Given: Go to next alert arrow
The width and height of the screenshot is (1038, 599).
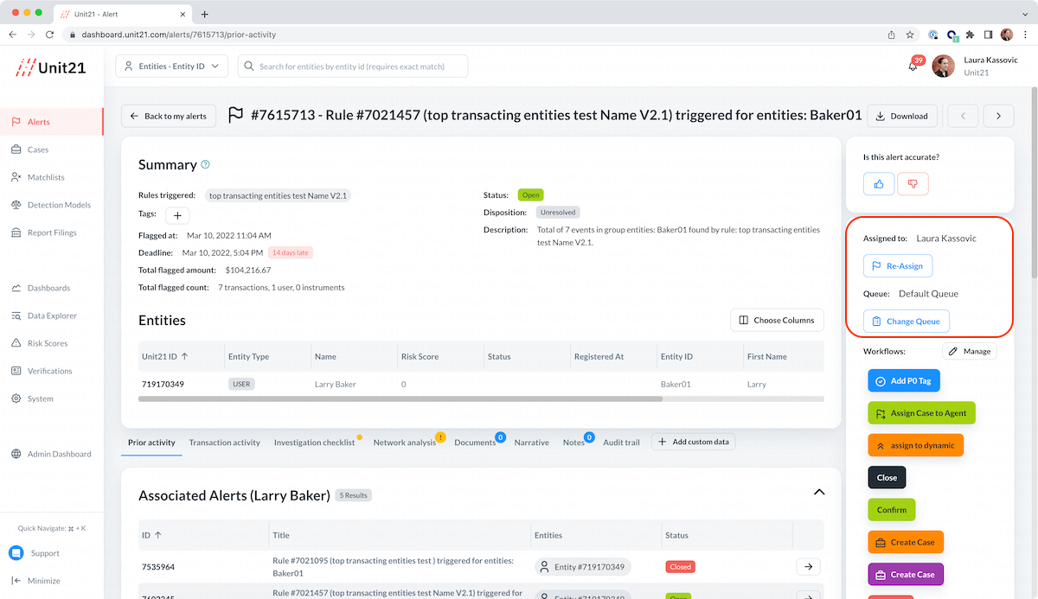Looking at the screenshot, I should (x=998, y=116).
